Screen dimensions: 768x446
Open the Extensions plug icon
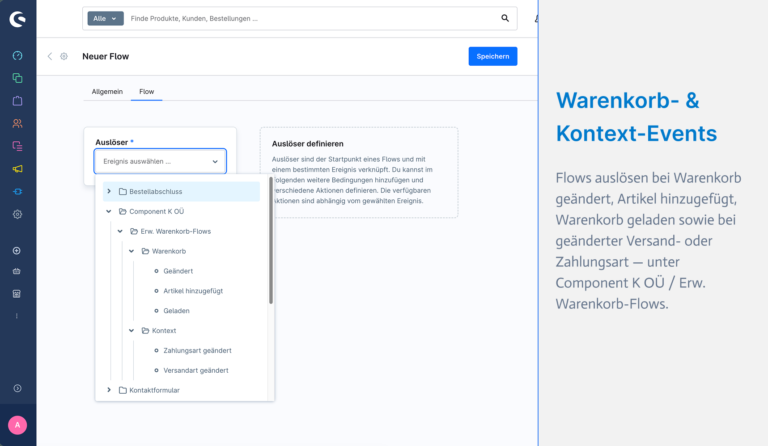tap(17, 191)
